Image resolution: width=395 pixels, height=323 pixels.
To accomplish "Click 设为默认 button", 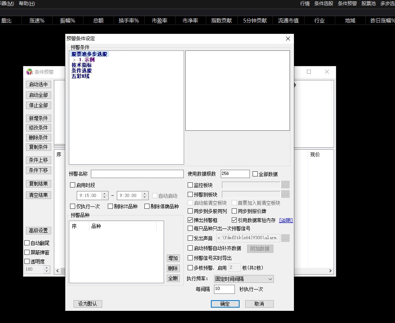I will pyautogui.click(x=88, y=304).
